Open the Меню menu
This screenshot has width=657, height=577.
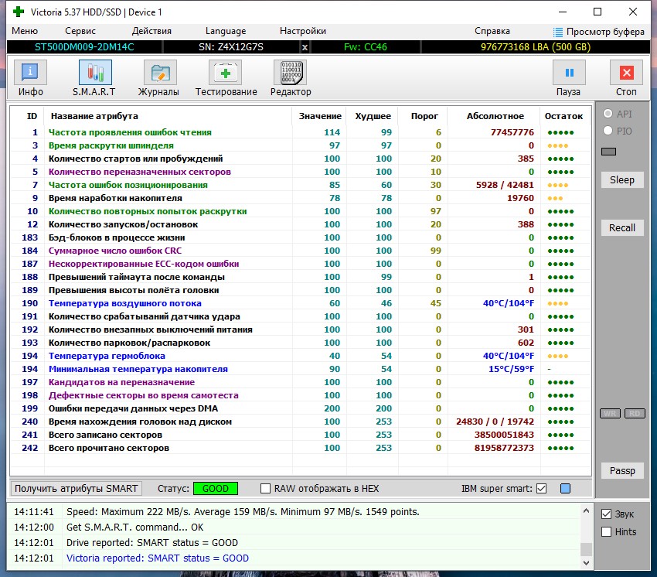tap(25, 31)
